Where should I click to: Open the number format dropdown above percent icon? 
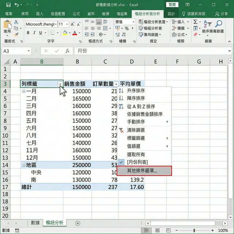click(133, 22)
